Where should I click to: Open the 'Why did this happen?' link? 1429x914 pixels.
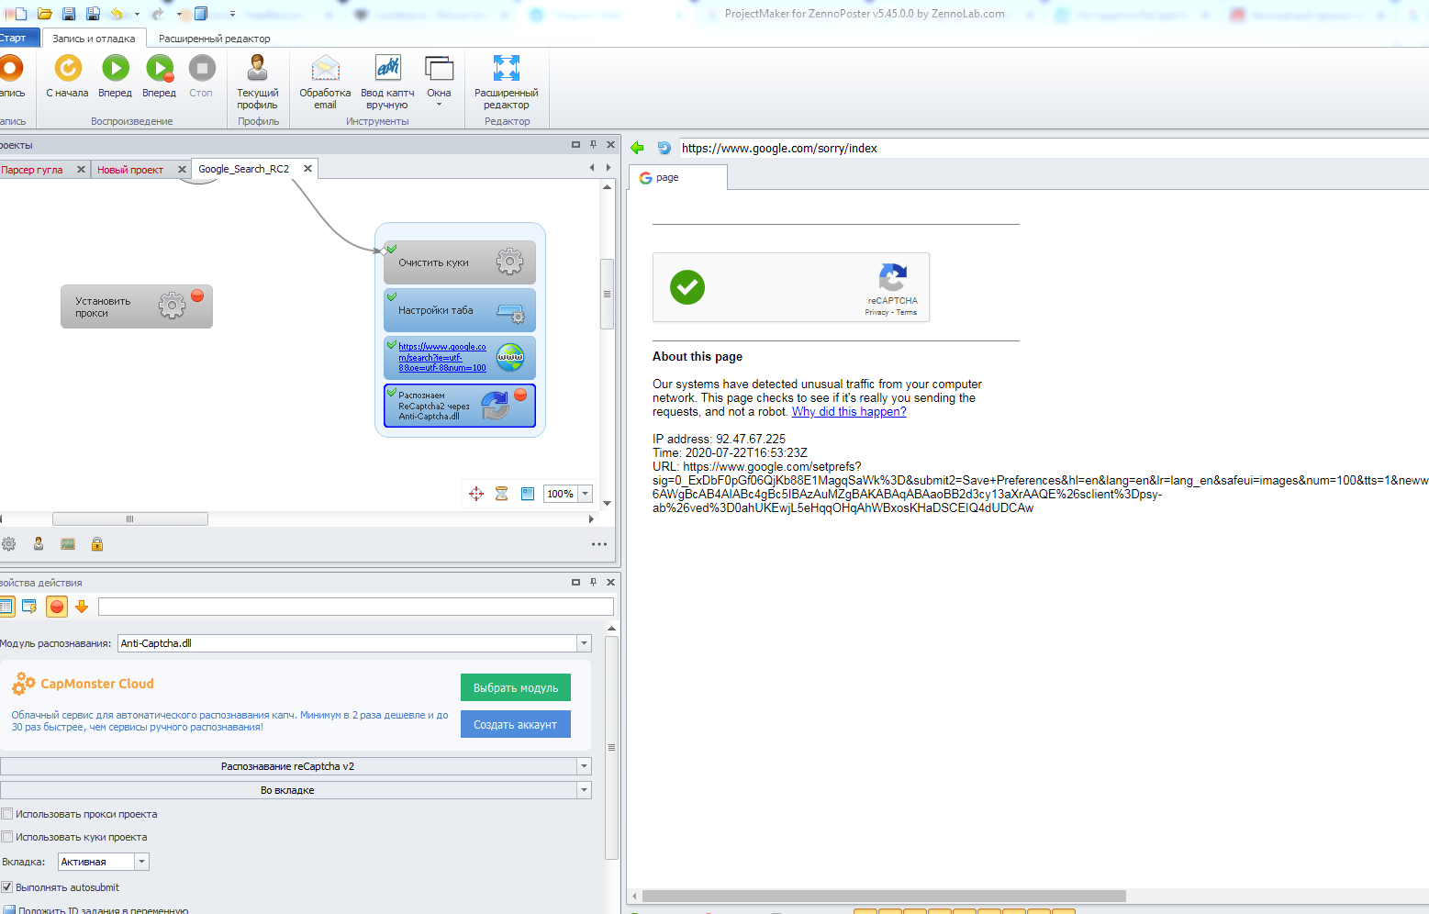[849, 412]
